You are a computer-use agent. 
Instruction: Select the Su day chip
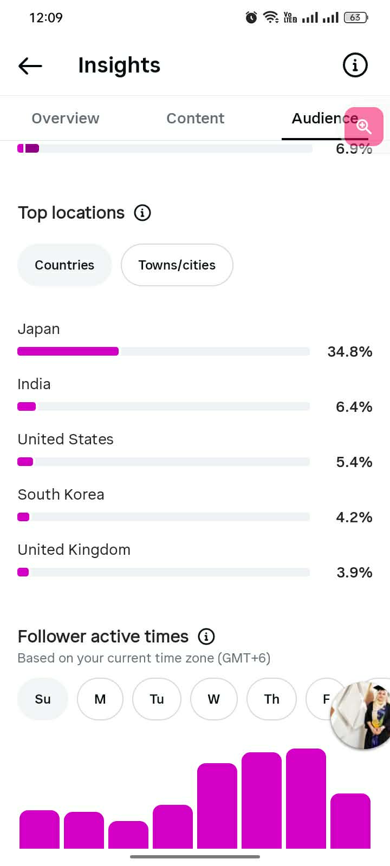tap(43, 699)
